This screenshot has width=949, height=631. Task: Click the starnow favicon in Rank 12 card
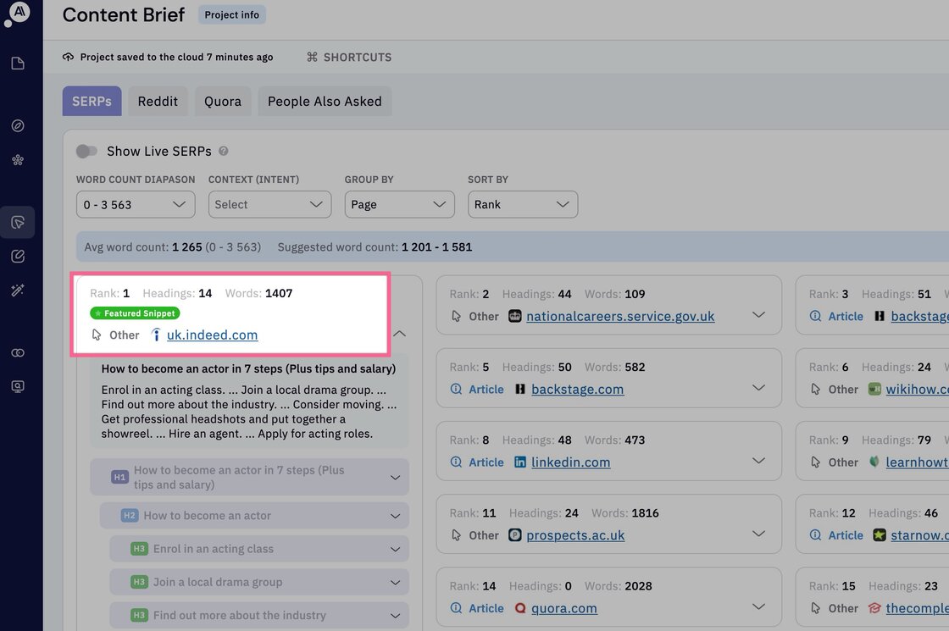880,534
